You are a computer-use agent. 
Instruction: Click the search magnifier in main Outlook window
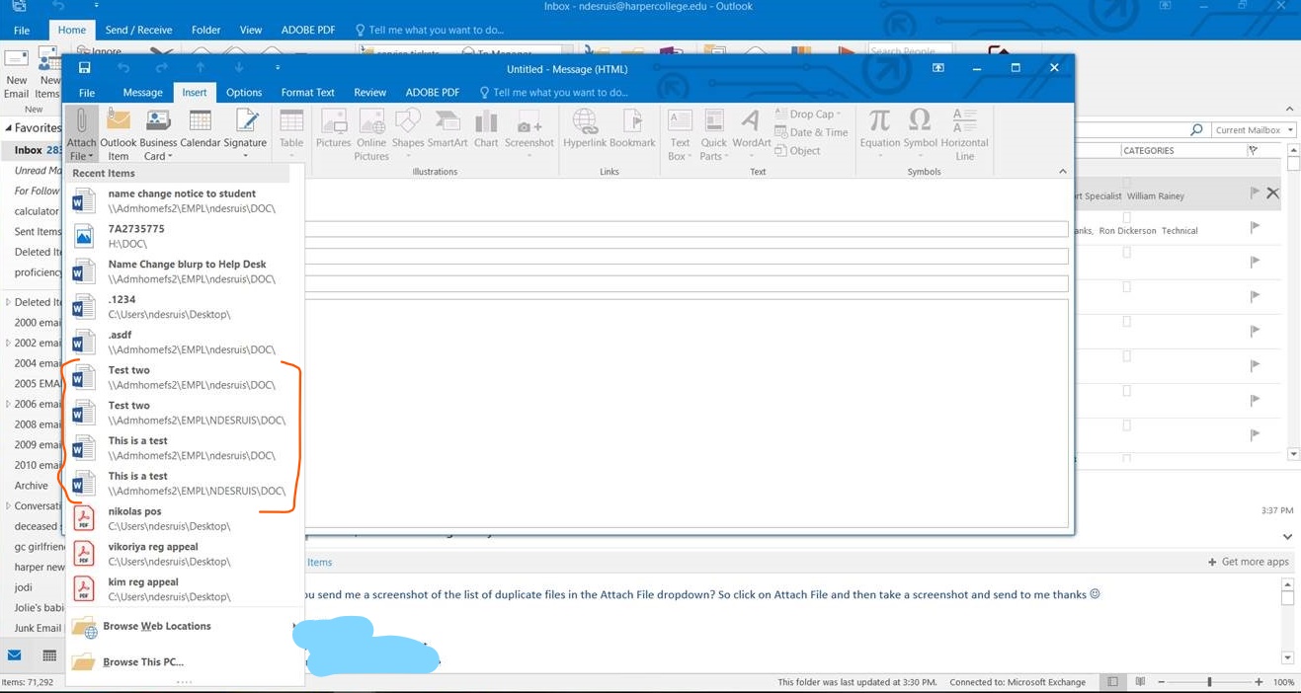click(1196, 130)
